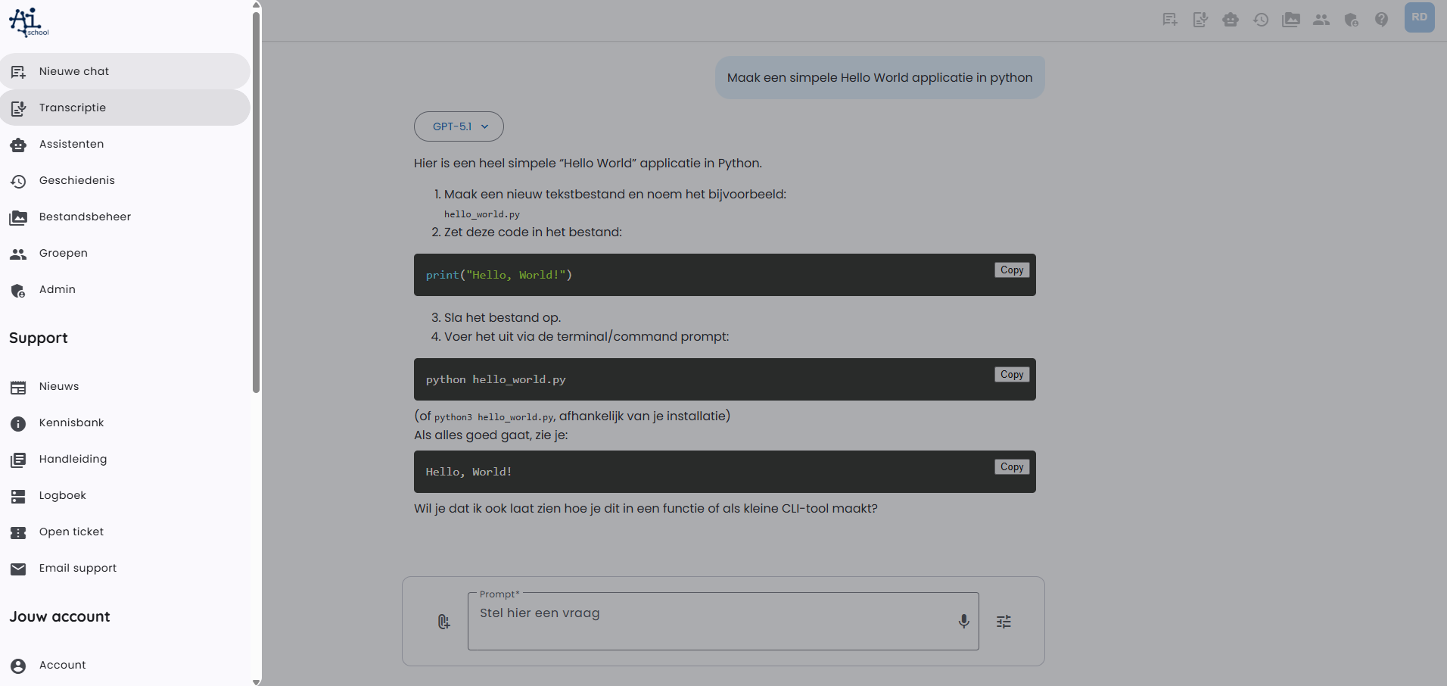Viewport: 1447px width, 686px height.
Task: Open the GPT-5.1 model selector dropdown
Action: pyautogui.click(x=459, y=126)
